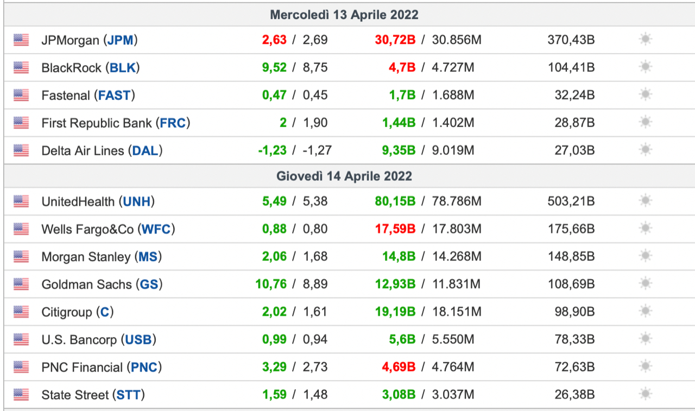This screenshot has width=695, height=411.
Task: Click the Mercoledì 13 Aprile 2022 header
Action: 344,15
